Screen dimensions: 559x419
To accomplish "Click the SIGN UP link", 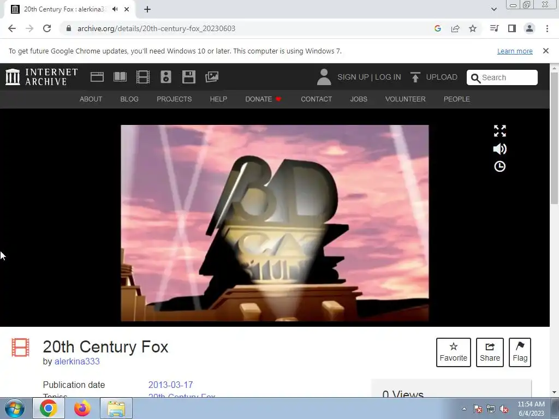I will [x=353, y=77].
